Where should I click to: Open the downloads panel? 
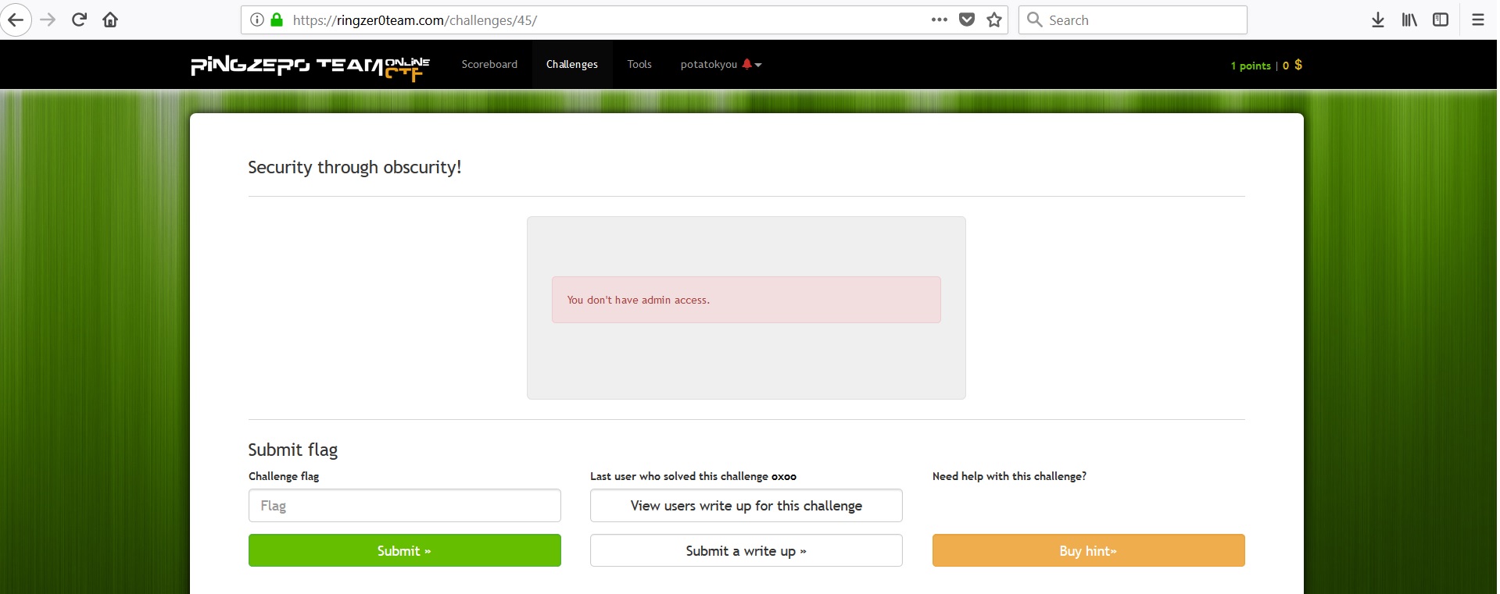point(1378,20)
